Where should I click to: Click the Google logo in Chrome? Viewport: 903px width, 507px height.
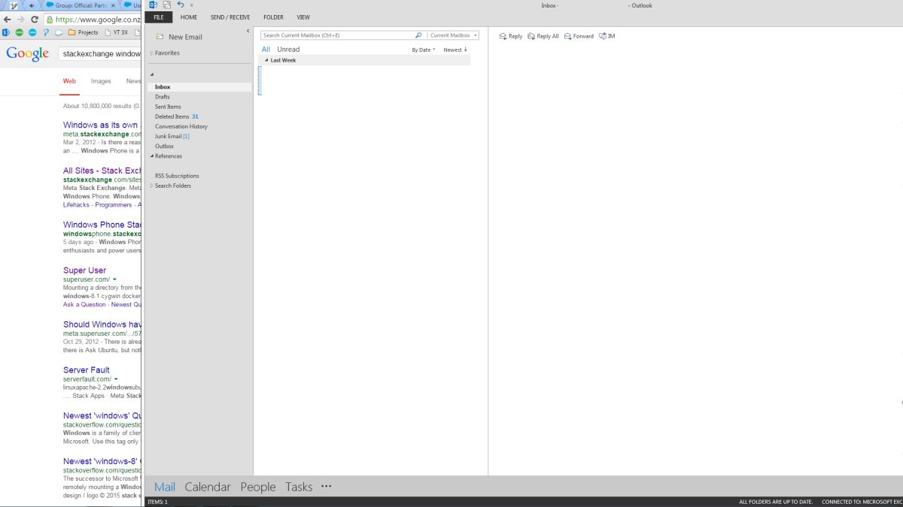point(28,53)
